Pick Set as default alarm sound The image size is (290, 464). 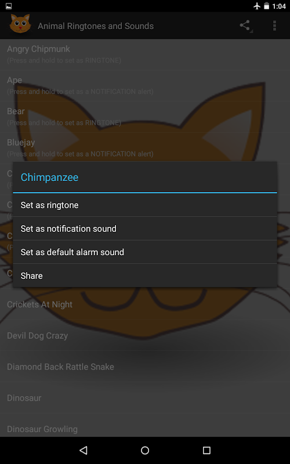tap(145, 252)
